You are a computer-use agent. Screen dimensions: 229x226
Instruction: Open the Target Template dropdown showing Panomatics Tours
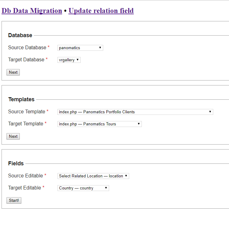(x=100, y=124)
